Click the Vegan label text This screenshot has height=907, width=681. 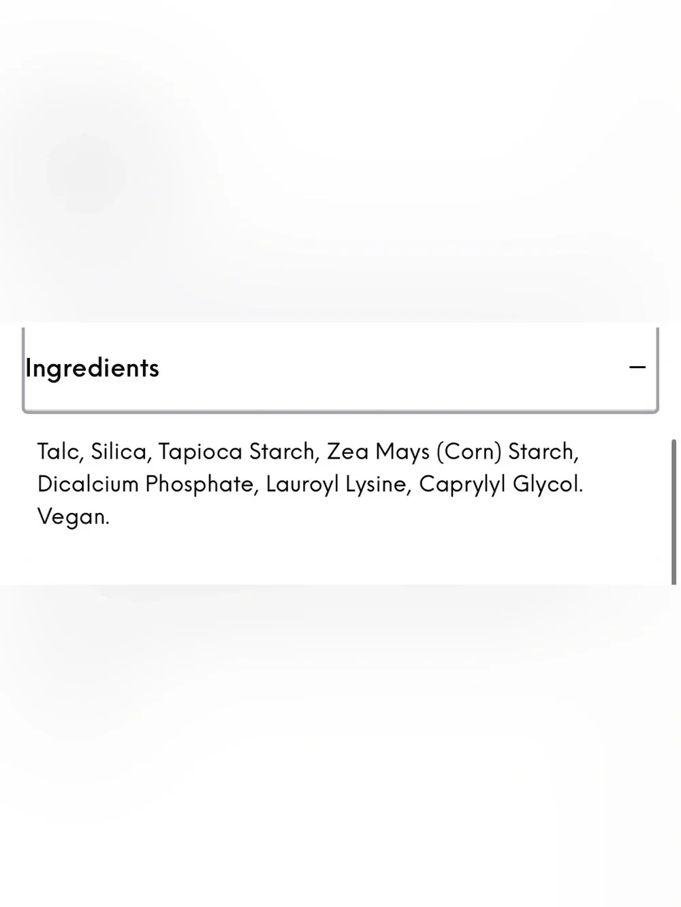coord(73,516)
